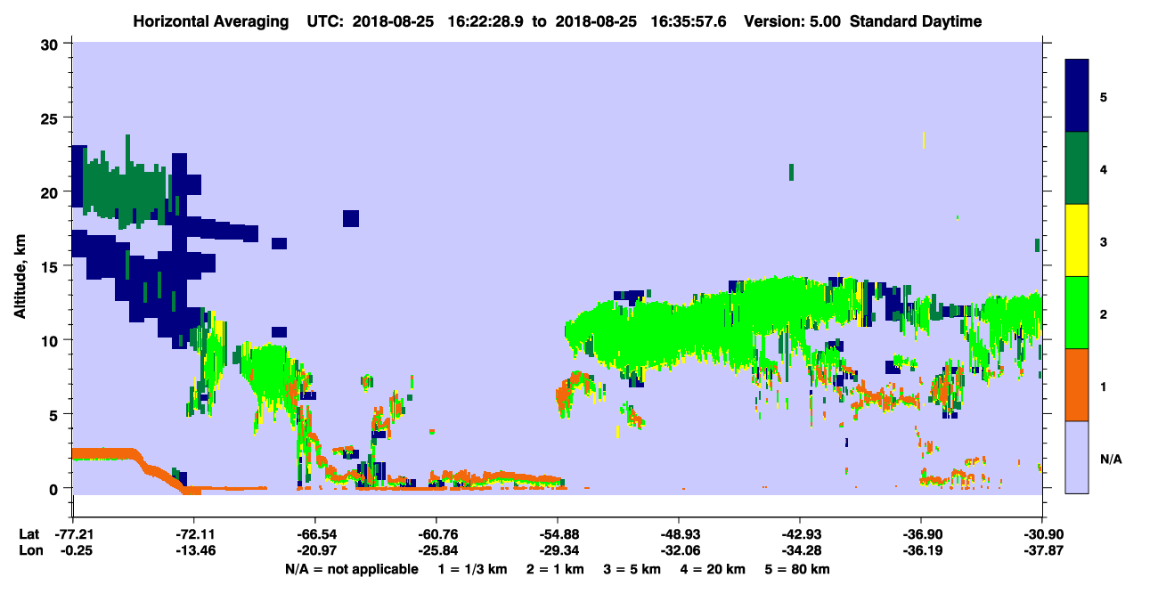Click latitude label -42.93

(x=800, y=533)
